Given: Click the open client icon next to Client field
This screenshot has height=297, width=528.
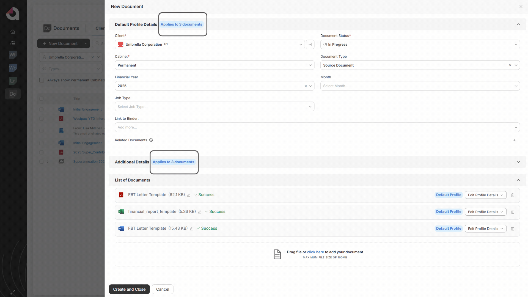Looking at the screenshot, I should click(310, 44).
